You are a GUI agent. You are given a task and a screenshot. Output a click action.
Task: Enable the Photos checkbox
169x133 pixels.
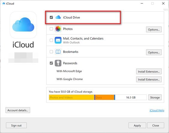[51, 29]
